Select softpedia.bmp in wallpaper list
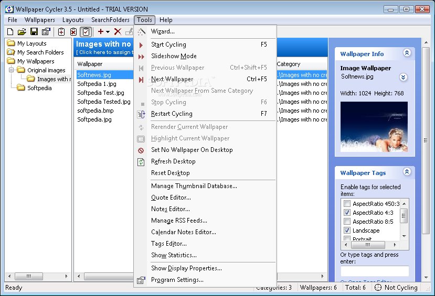The image size is (435, 296). (96, 111)
